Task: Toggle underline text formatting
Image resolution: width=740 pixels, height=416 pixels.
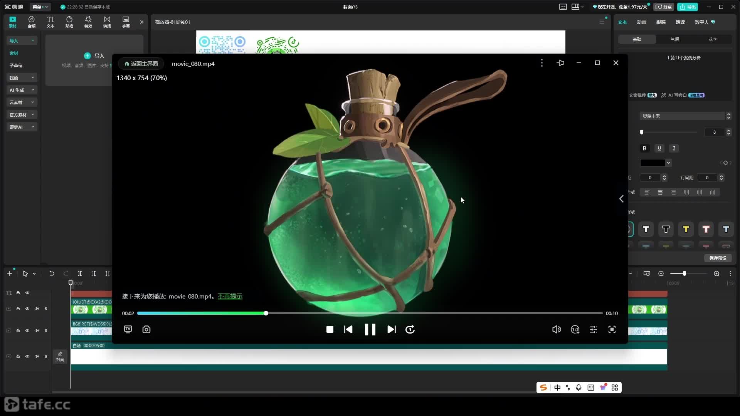Action: (659, 148)
